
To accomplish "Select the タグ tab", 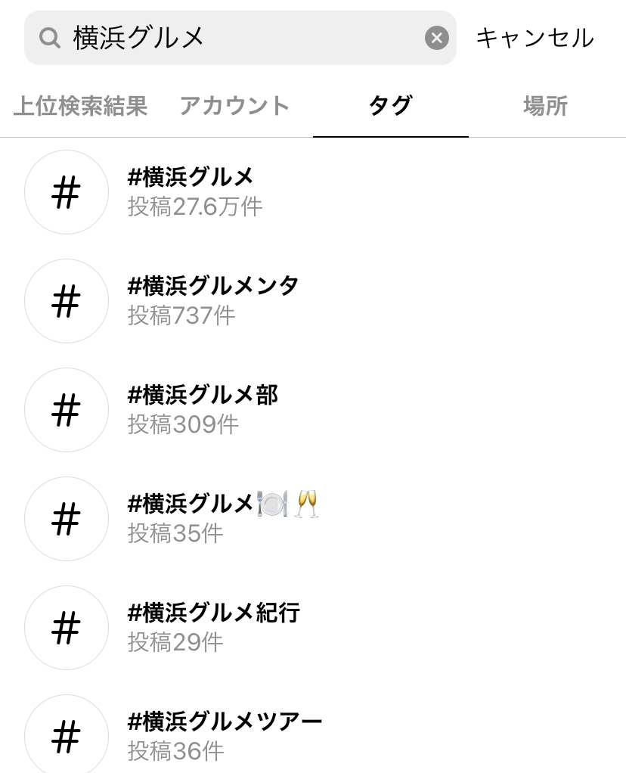I will (390, 106).
